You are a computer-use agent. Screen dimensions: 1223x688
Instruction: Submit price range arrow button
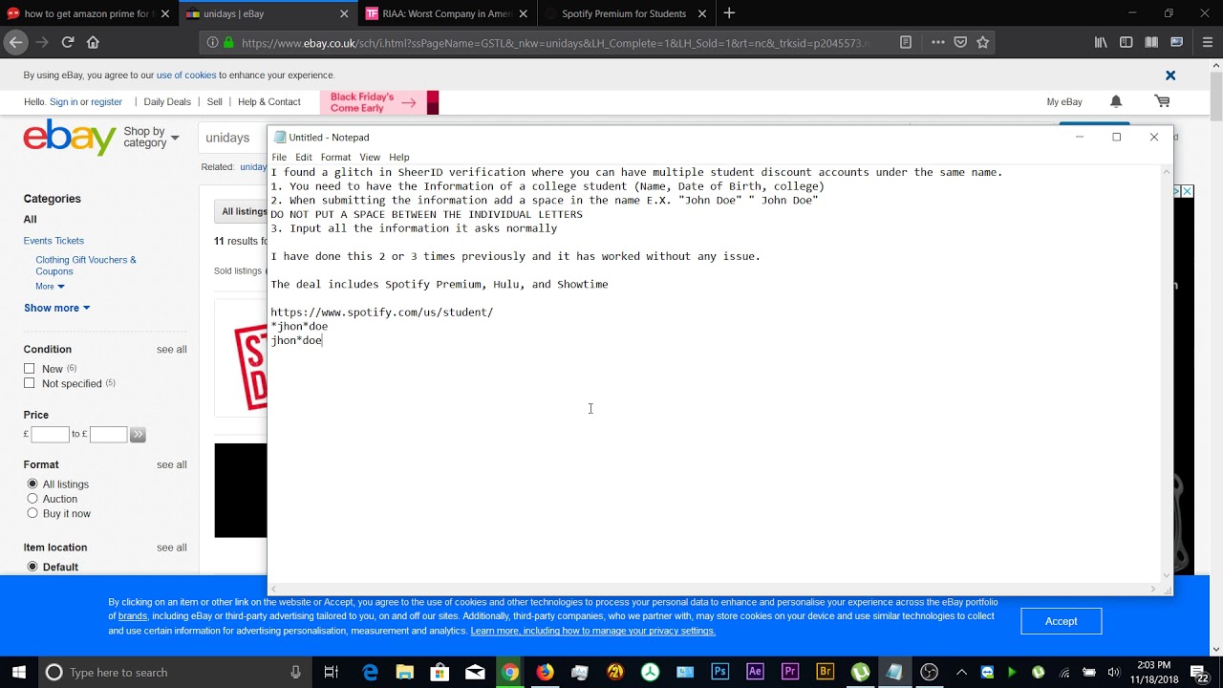[138, 435]
